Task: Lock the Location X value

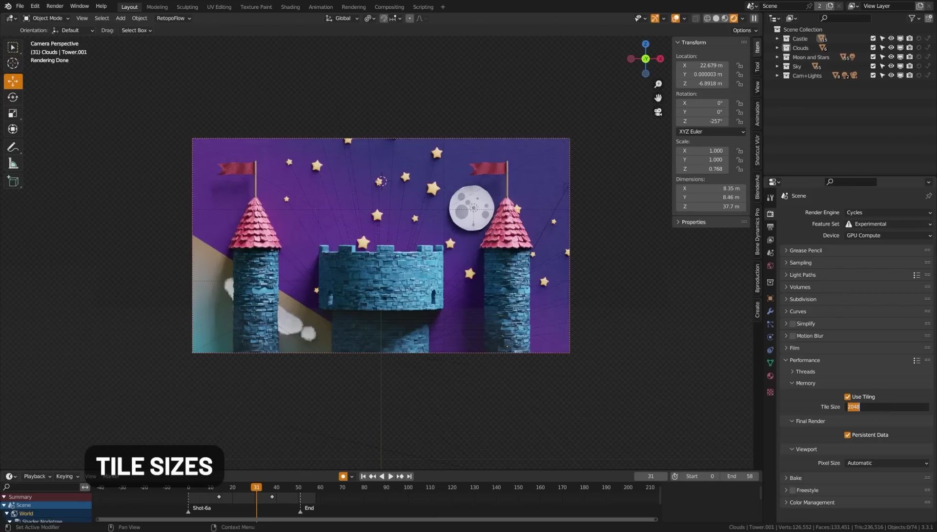Action: 740,65
